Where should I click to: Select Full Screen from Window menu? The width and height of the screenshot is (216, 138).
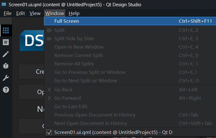coord(66,21)
